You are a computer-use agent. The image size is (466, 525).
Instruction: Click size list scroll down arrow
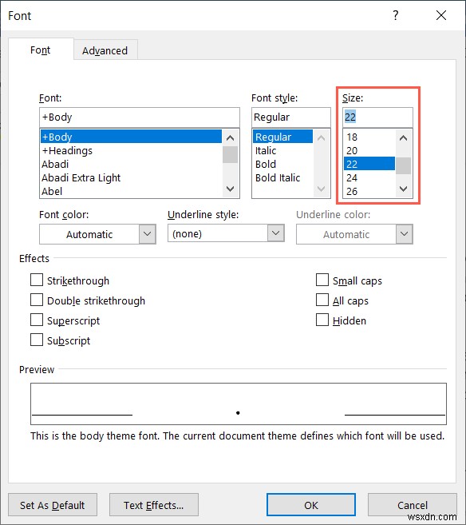tap(404, 189)
